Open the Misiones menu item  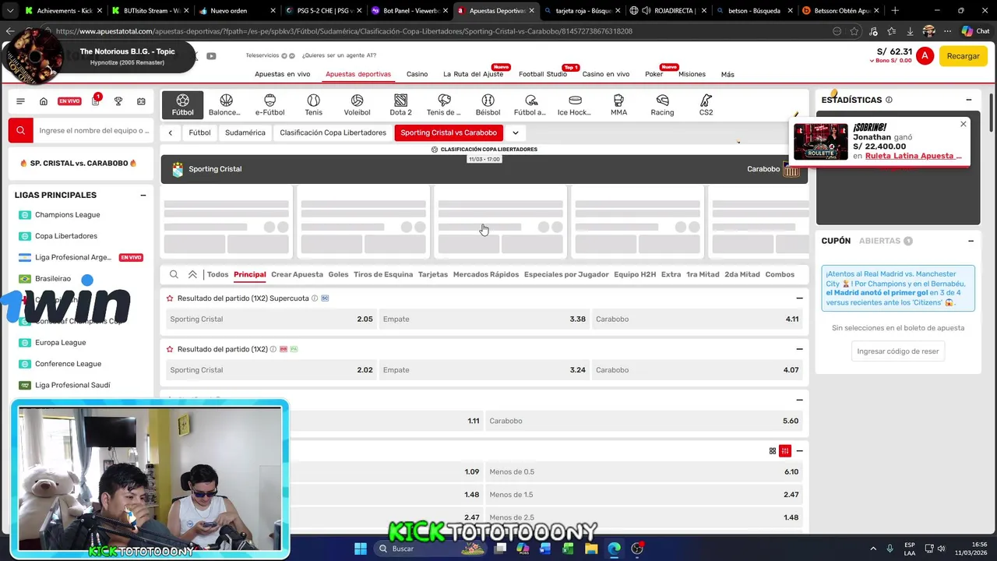point(692,74)
